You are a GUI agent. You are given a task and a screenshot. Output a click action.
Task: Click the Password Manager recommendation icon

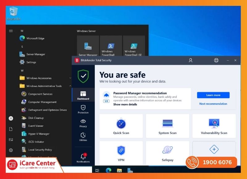click(106, 95)
